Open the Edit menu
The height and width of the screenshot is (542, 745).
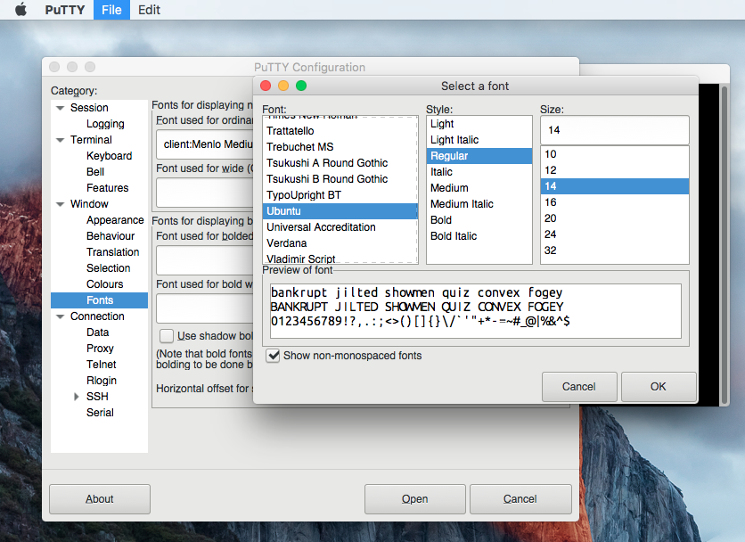tap(149, 10)
